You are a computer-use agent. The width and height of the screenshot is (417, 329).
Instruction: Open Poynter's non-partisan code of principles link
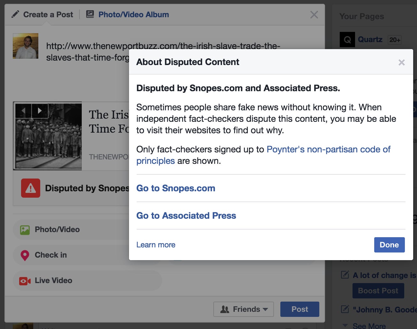(x=263, y=155)
